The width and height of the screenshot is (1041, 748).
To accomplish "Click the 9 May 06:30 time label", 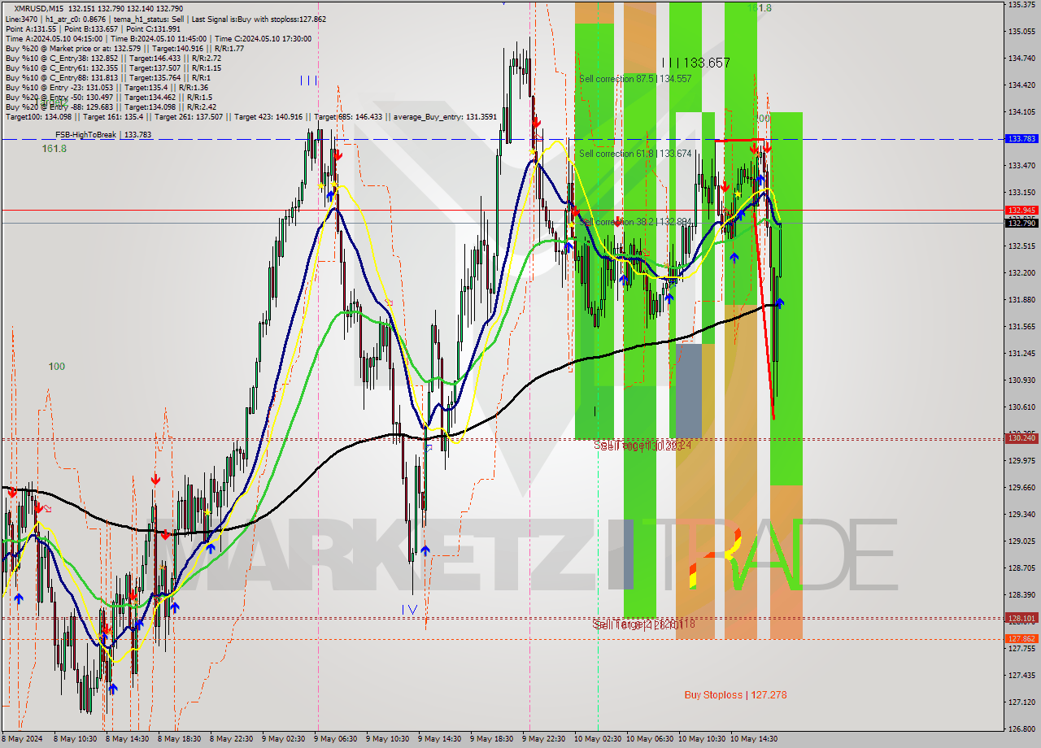I will (x=335, y=739).
